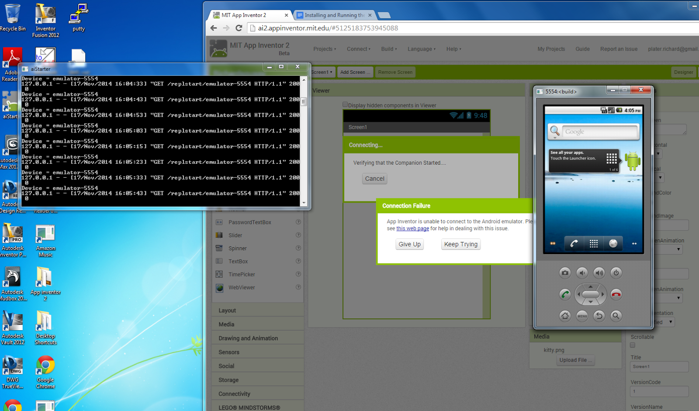Click the aiStarter window vertical scrollbar thumb
Viewport: 699px width, 411px height.
tap(304, 102)
